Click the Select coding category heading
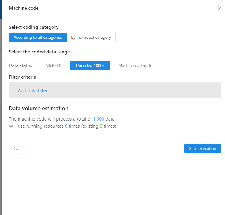 pos(34,27)
